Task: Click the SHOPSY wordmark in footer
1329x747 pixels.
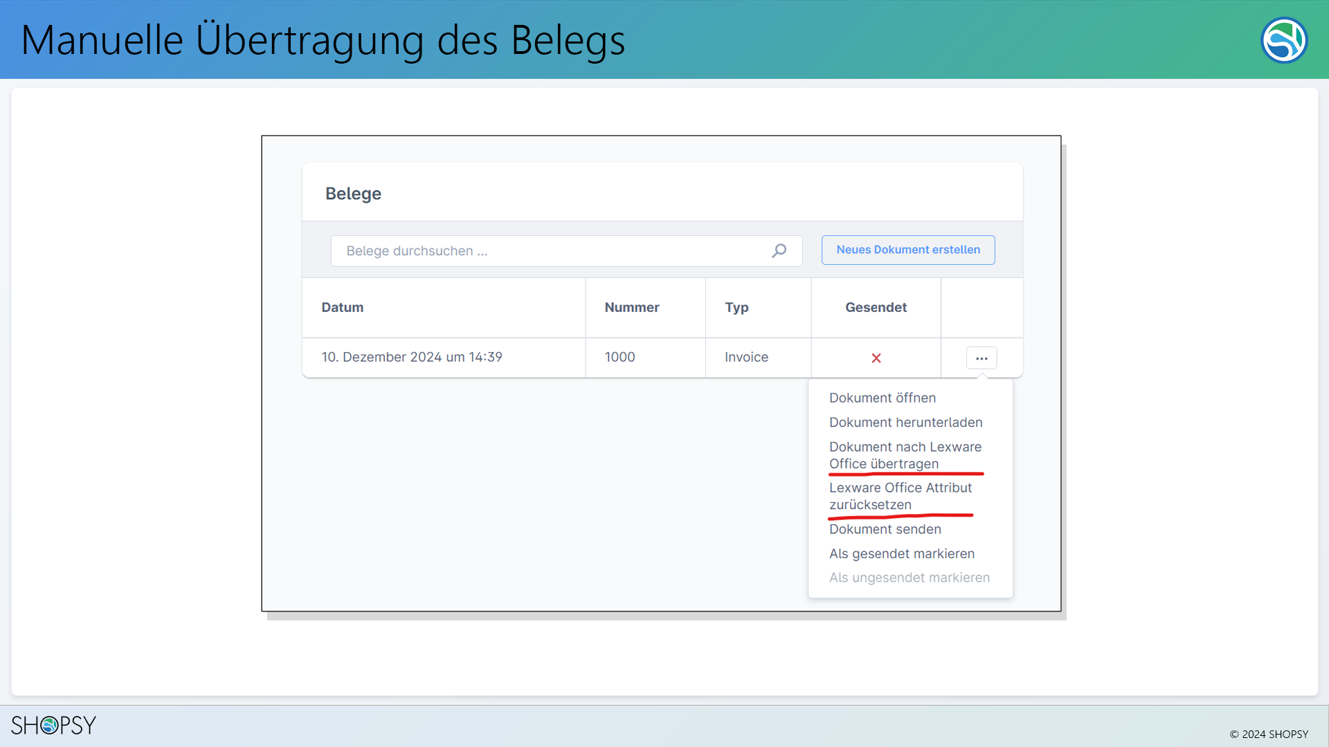Action: (53, 725)
